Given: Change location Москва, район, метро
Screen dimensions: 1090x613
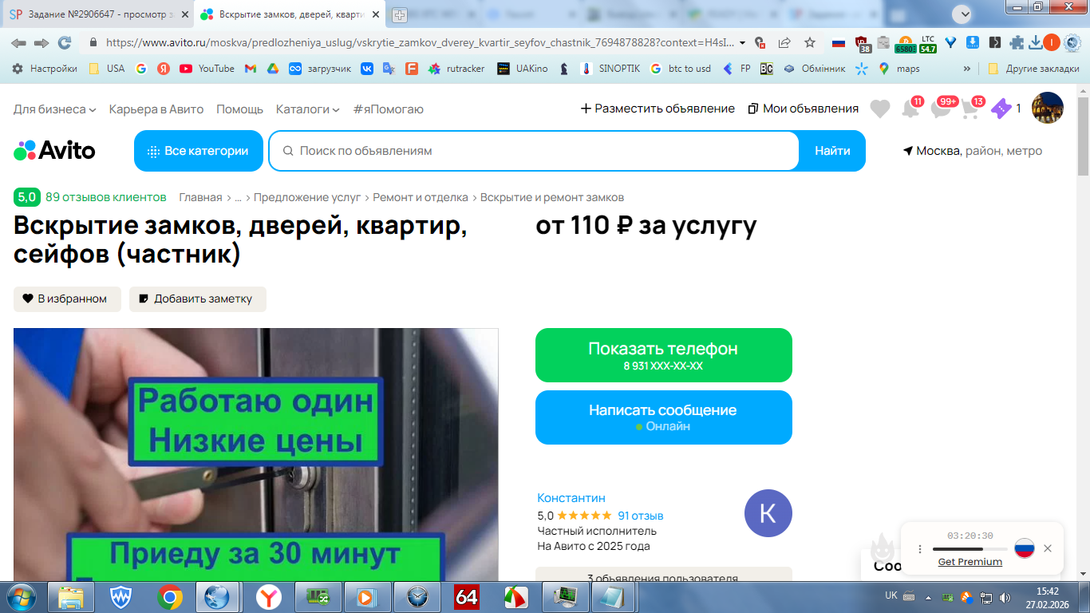Looking at the screenshot, I should point(972,151).
